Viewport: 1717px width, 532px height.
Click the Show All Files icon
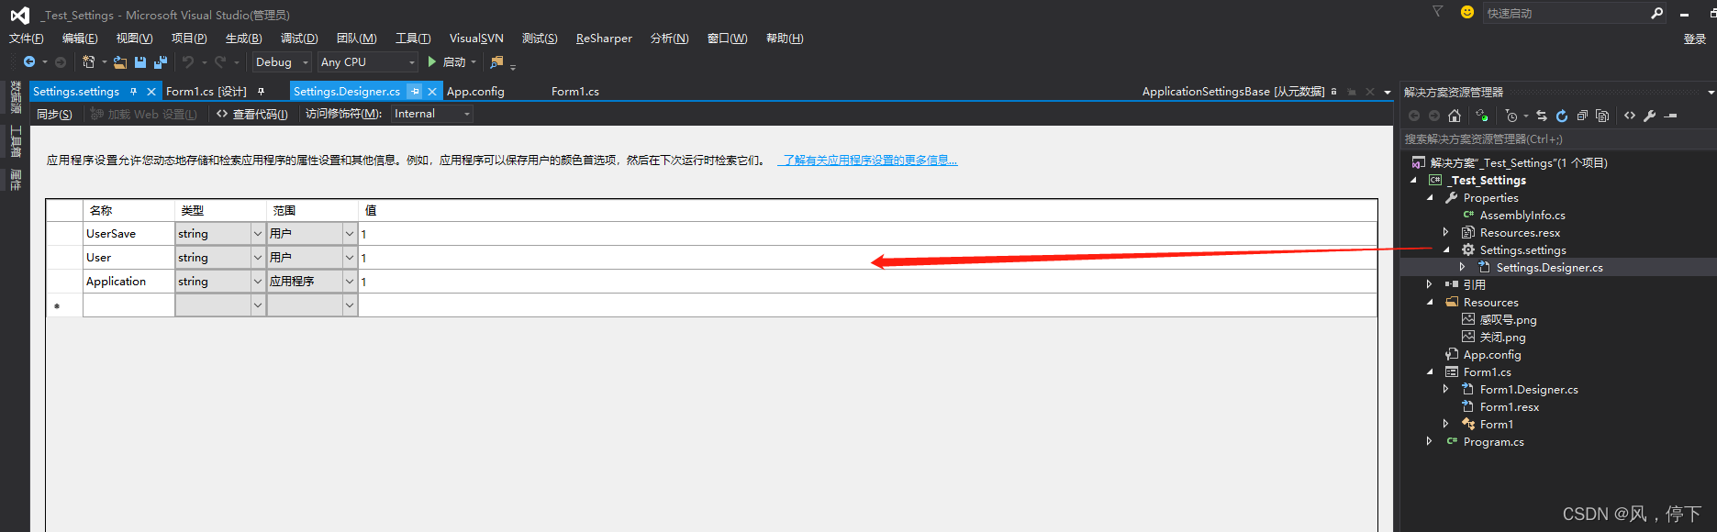1602,116
